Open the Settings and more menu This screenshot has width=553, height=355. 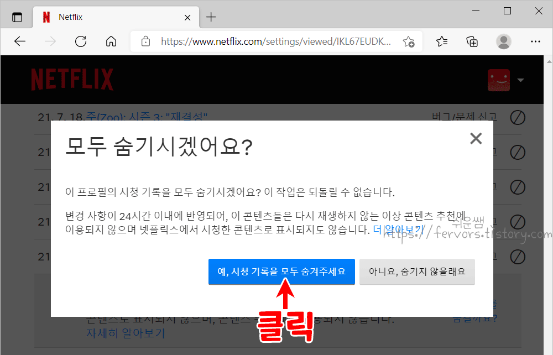tap(535, 41)
